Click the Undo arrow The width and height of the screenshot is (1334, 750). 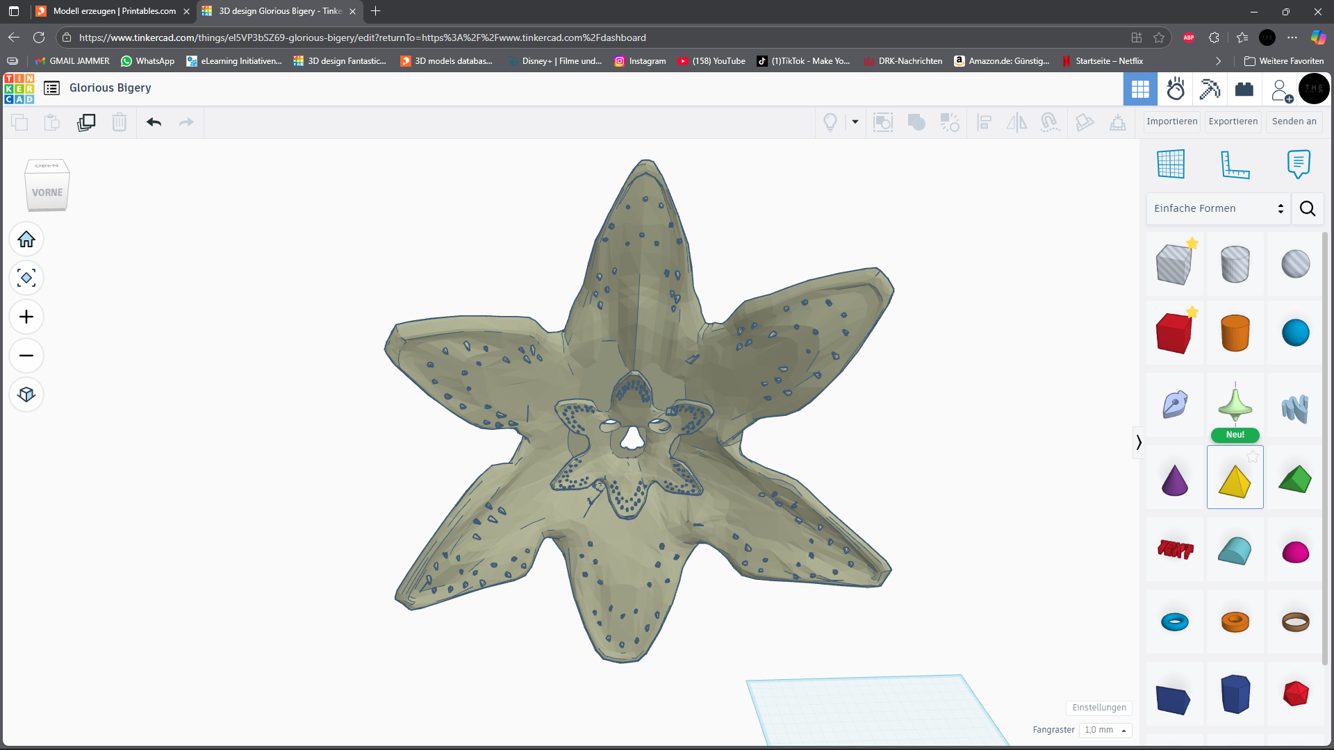(154, 122)
